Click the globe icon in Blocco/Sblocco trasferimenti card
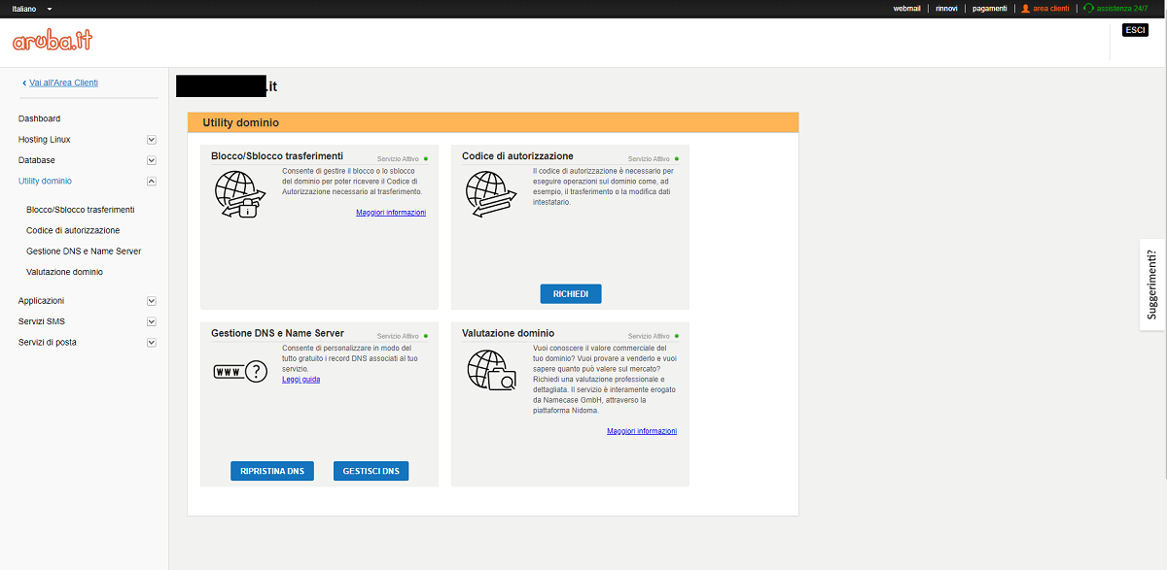 click(x=239, y=194)
